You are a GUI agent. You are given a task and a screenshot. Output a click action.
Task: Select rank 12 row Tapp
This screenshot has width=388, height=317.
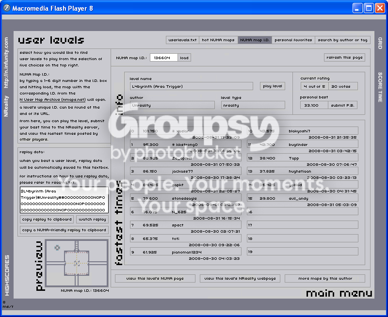[x=302, y=158]
